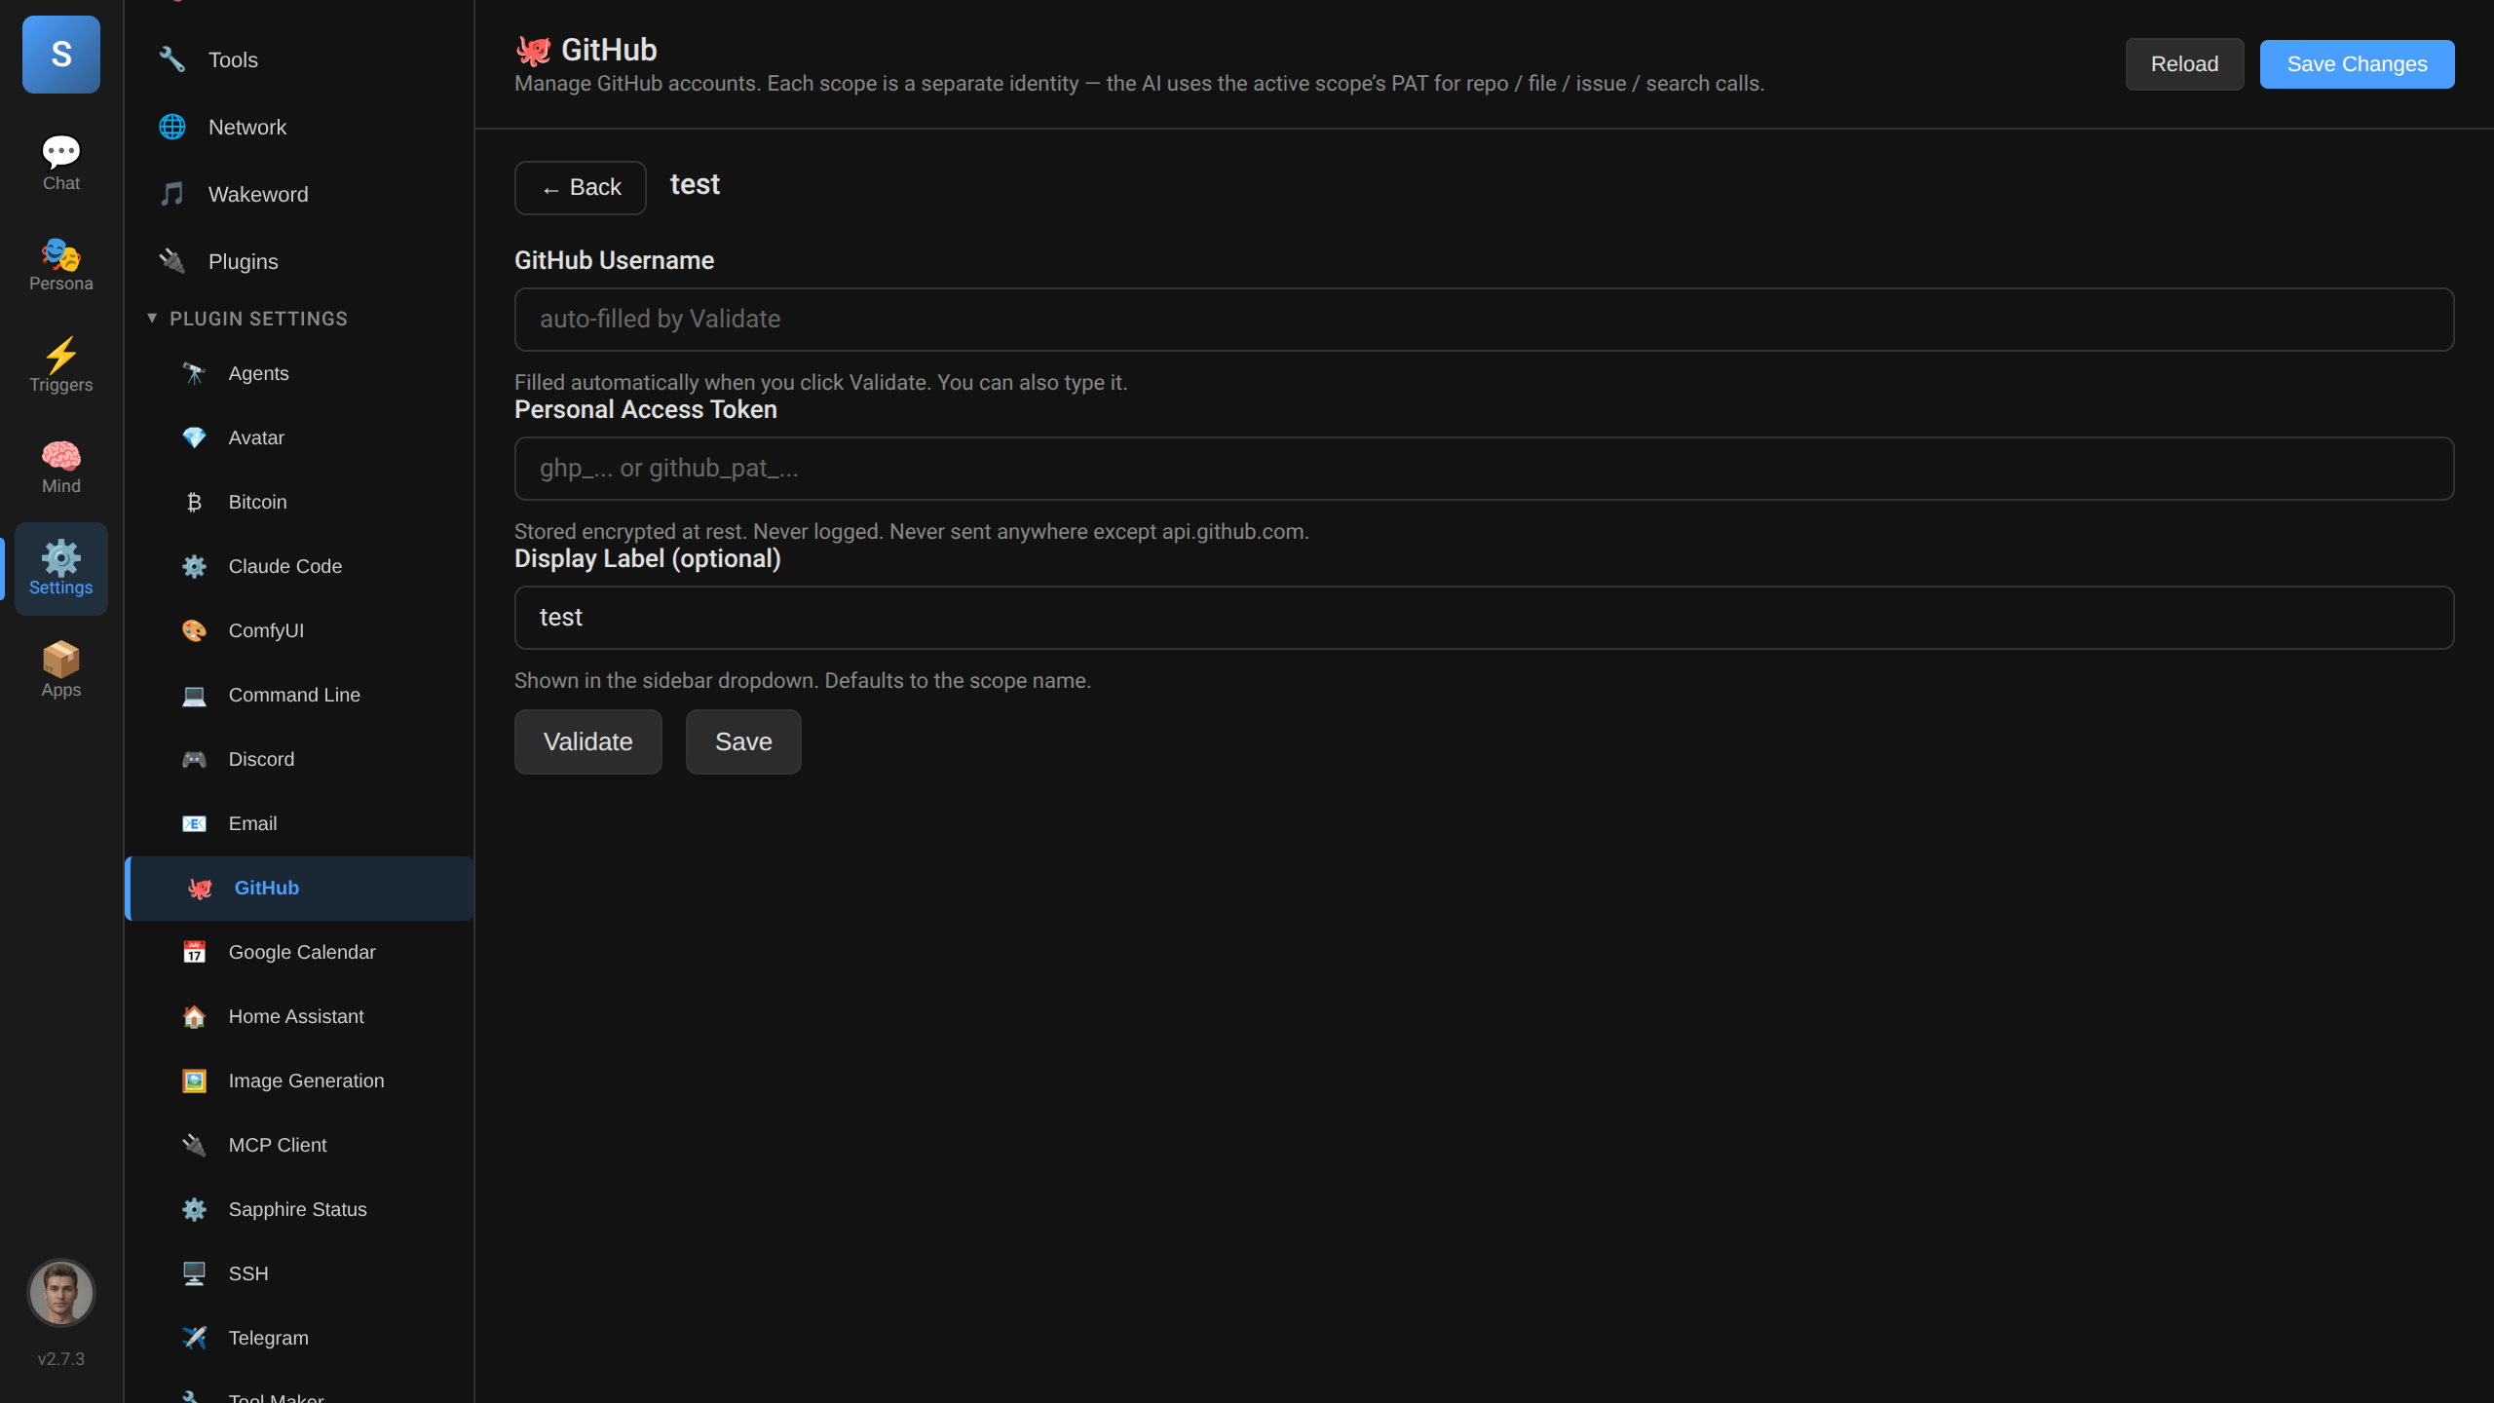The width and height of the screenshot is (2494, 1403).
Task: Select Image Generation plugin settings
Action: pyautogui.click(x=299, y=1081)
